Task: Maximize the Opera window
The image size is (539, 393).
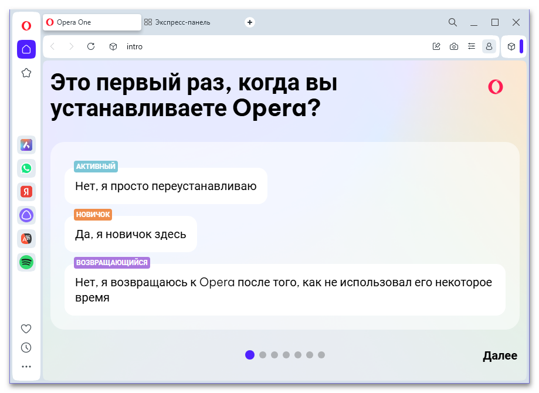Action: pyautogui.click(x=495, y=22)
